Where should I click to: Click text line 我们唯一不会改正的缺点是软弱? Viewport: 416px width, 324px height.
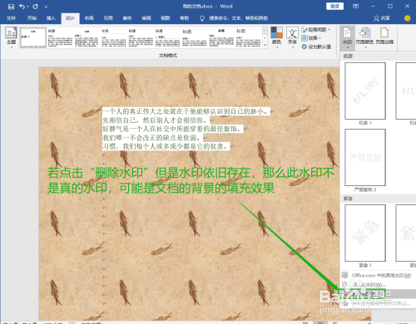[151, 138]
